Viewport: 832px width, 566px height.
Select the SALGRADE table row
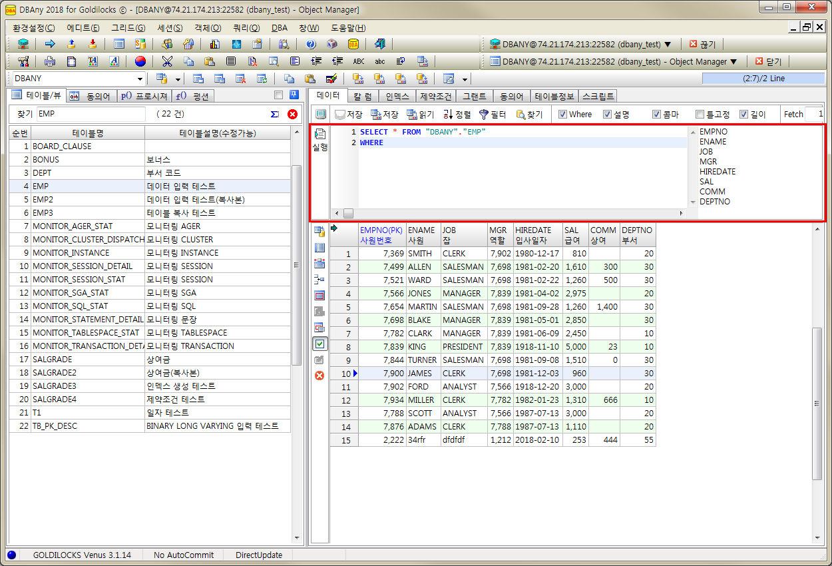click(x=150, y=359)
